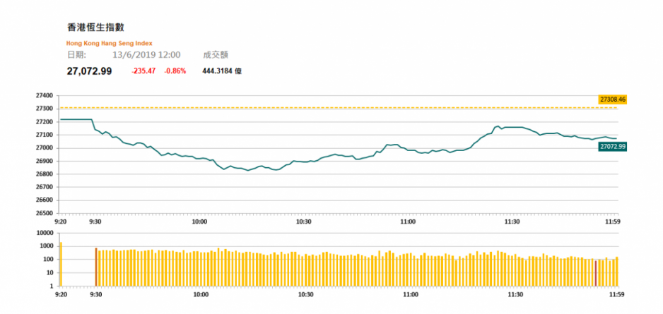Click the percentage change -0.86%
663x314 pixels.
(175, 71)
